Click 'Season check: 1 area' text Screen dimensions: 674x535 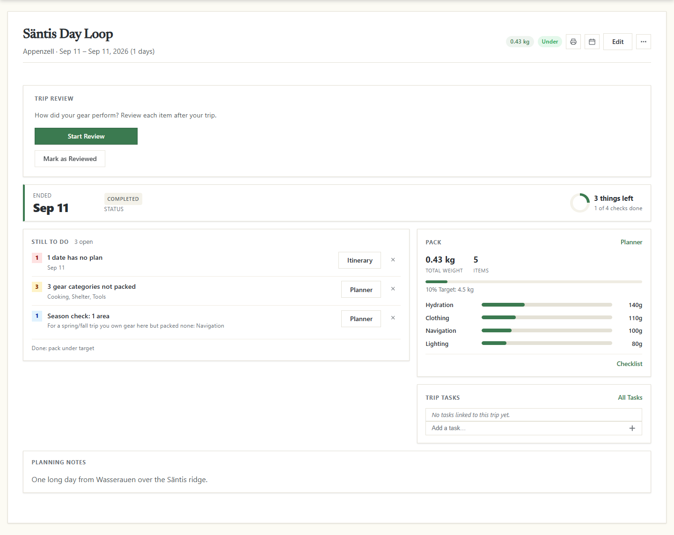tap(78, 316)
